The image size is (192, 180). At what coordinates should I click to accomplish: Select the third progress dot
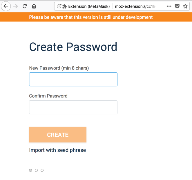[x=42, y=170]
